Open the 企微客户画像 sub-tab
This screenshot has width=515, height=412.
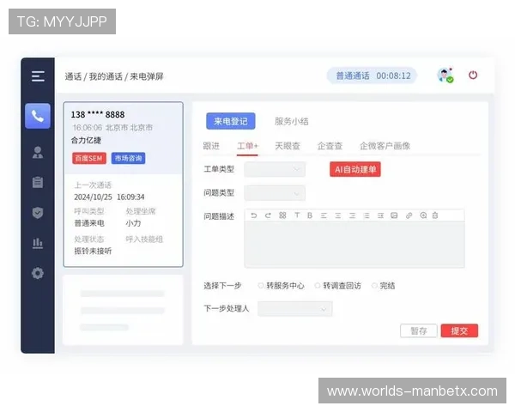(385, 146)
